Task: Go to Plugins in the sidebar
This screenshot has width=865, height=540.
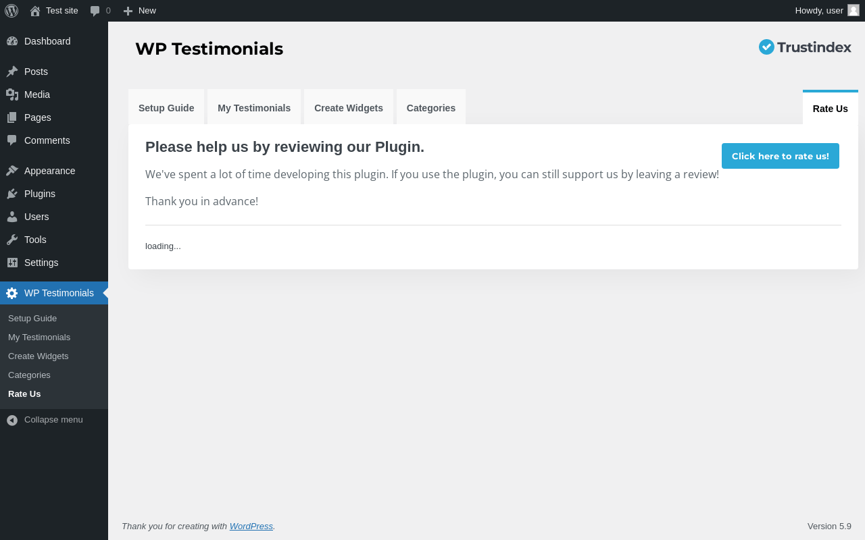Action: point(54,194)
